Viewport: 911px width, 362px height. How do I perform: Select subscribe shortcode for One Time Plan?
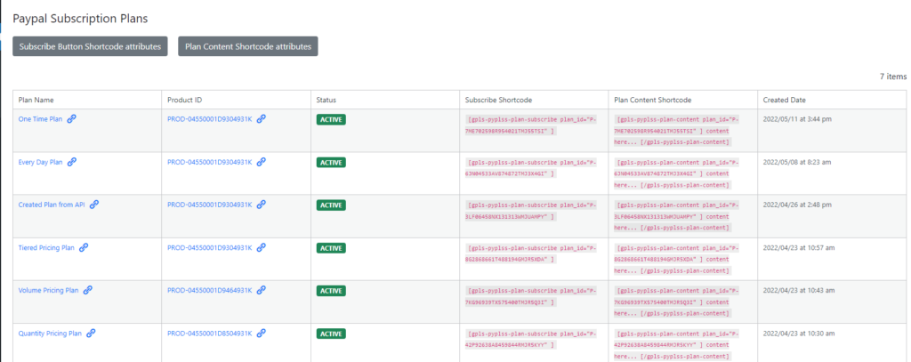[531, 125]
